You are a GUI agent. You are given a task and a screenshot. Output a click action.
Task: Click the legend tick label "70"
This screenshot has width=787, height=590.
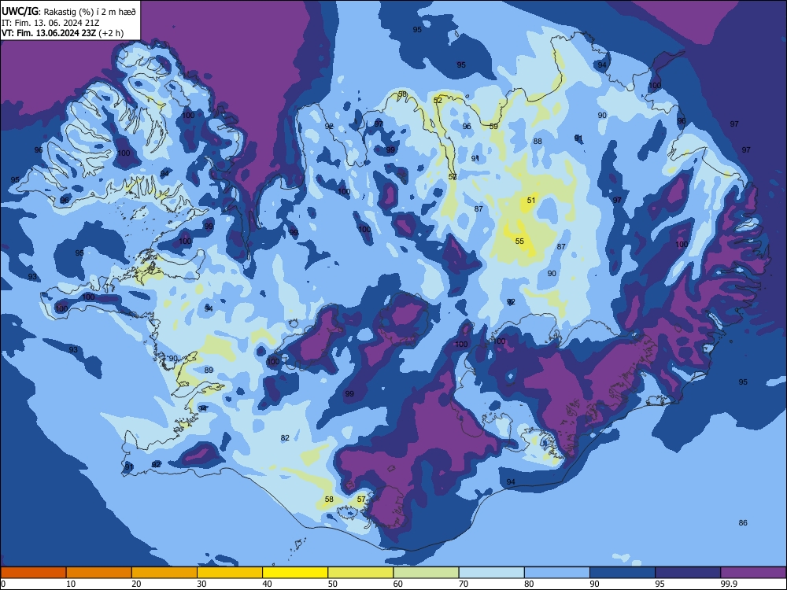point(464,584)
